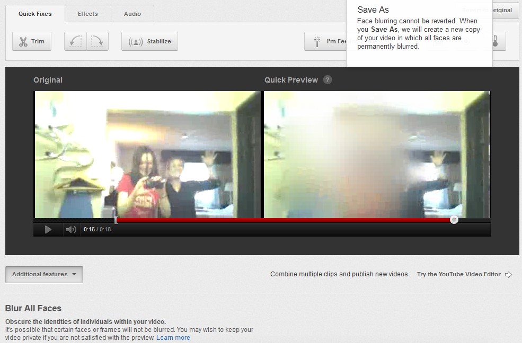Rotate the video right
The image size is (522, 343).
pyautogui.click(x=97, y=41)
